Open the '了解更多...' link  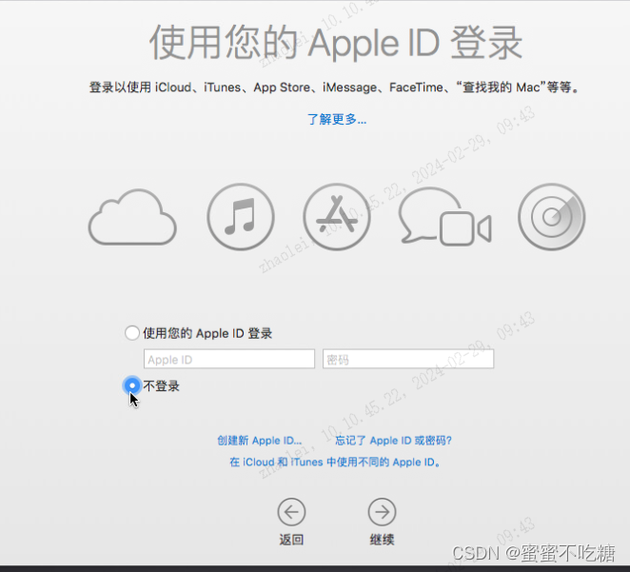click(x=337, y=119)
